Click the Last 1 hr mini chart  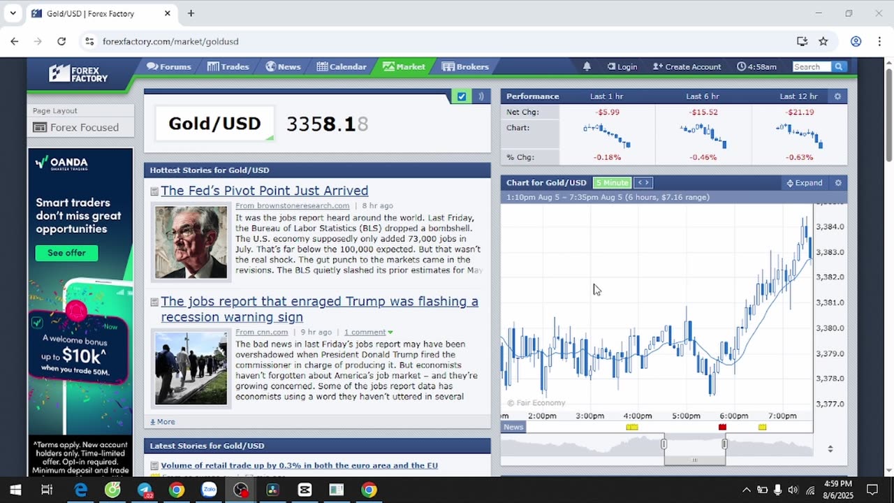pyautogui.click(x=606, y=135)
